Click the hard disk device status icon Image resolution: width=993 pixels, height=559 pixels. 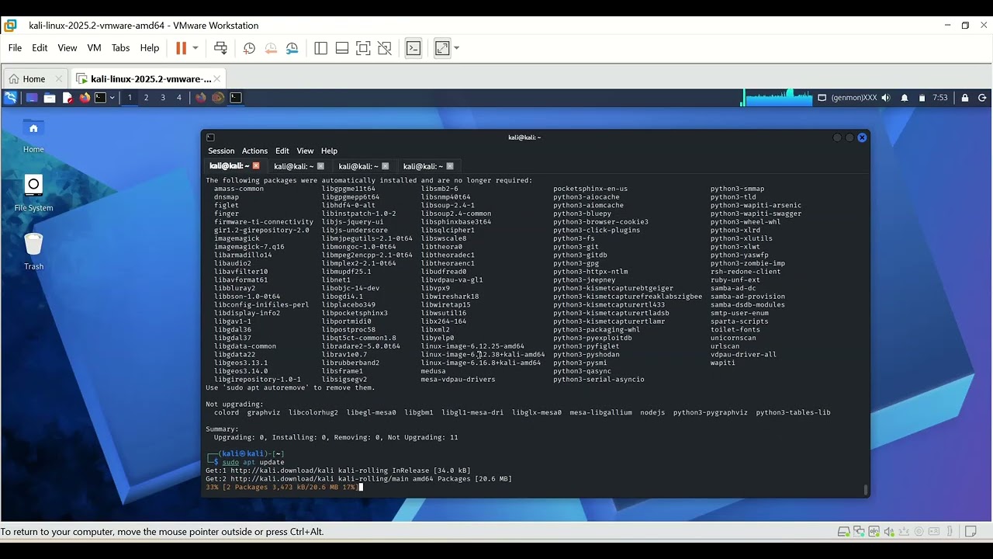(x=843, y=532)
